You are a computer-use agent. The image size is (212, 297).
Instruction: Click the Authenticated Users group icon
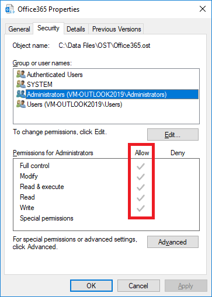pos(21,74)
